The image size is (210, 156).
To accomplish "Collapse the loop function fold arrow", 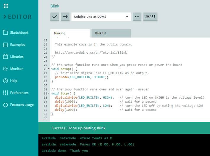I will point(49,93).
